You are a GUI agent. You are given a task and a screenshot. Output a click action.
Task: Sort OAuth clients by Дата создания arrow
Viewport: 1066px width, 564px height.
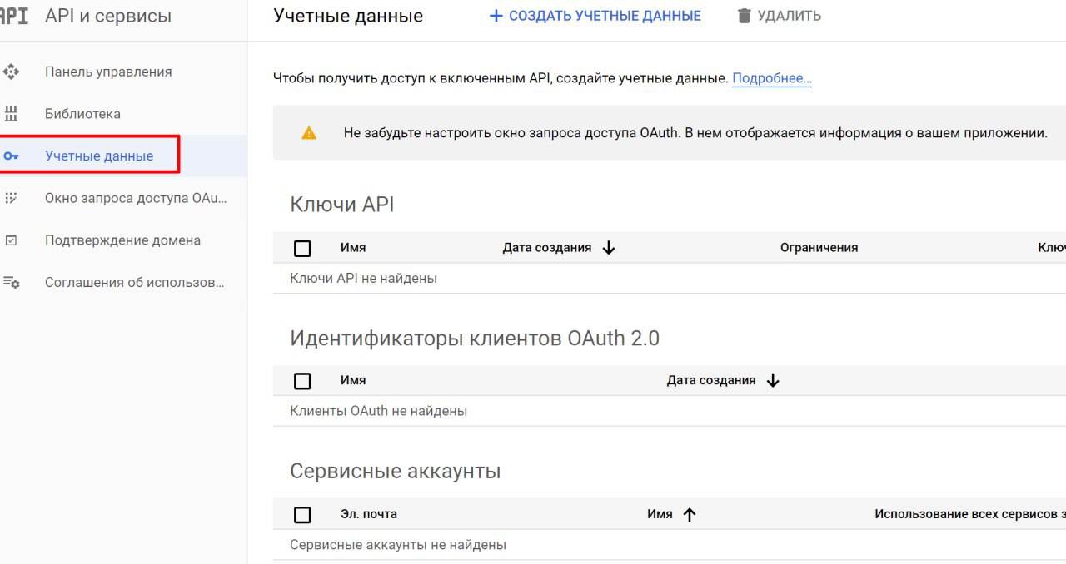[x=773, y=381]
